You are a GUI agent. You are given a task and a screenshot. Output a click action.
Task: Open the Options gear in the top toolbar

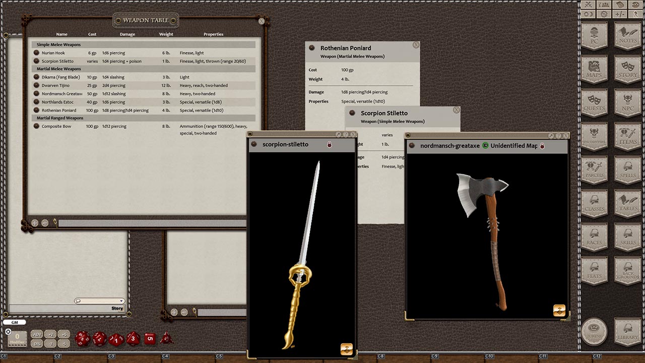click(x=604, y=14)
